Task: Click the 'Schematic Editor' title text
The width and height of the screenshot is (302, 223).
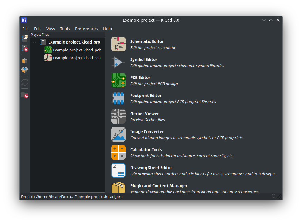Action: pos(147,41)
